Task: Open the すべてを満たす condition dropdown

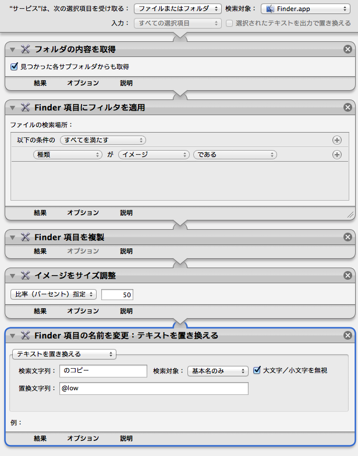Action: 103,140
